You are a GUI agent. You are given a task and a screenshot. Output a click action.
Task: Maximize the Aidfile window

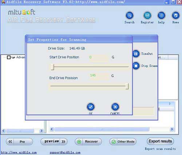click(x=173, y=2)
